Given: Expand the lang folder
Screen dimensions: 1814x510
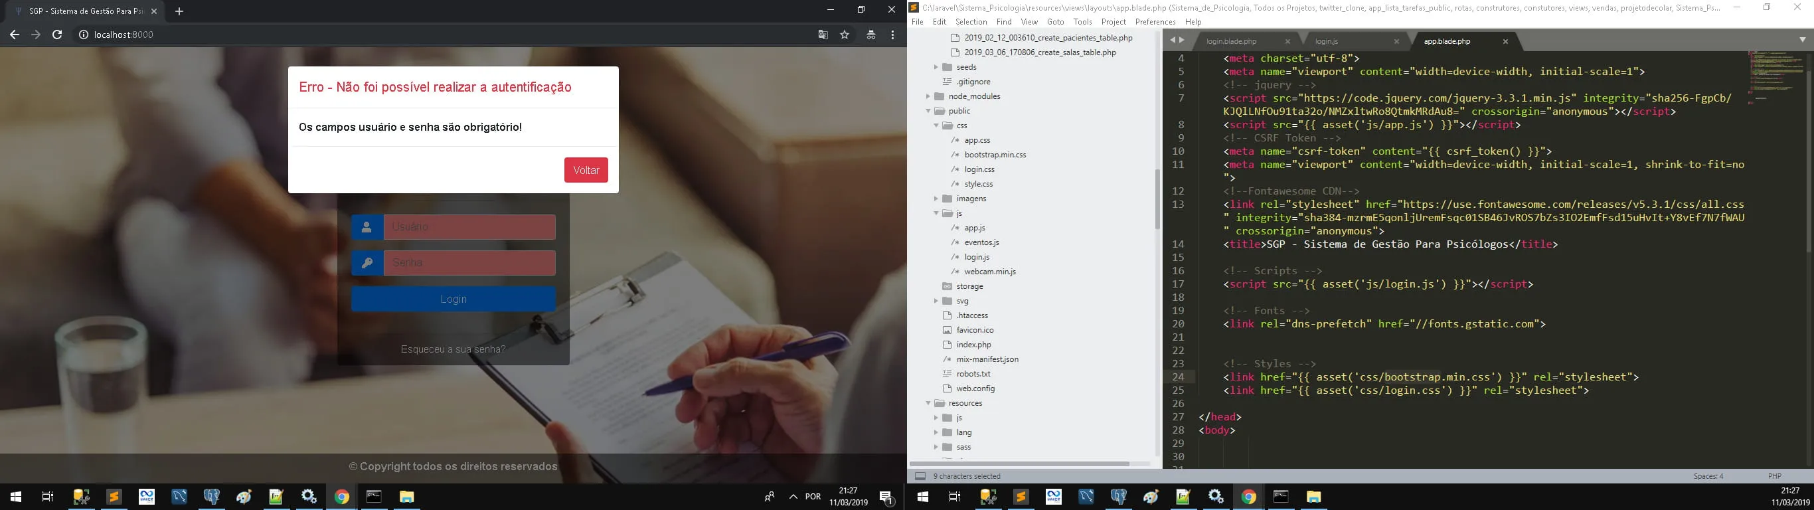Looking at the screenshot, I should (936, 432).
